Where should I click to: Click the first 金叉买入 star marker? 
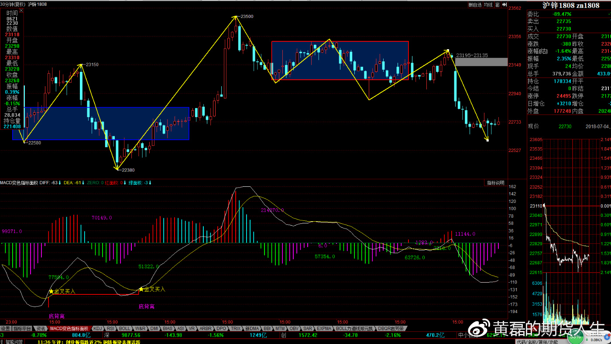(x=51, y=291)
